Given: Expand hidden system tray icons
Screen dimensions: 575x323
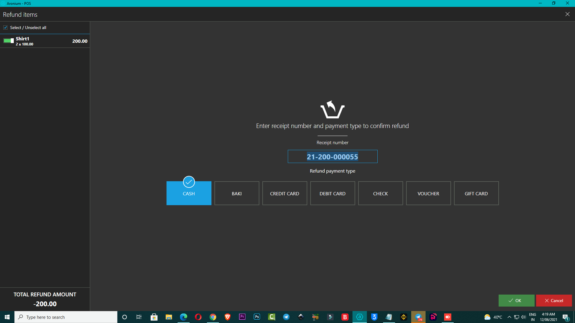Looking at the screenshot, I should coord(509,317).
